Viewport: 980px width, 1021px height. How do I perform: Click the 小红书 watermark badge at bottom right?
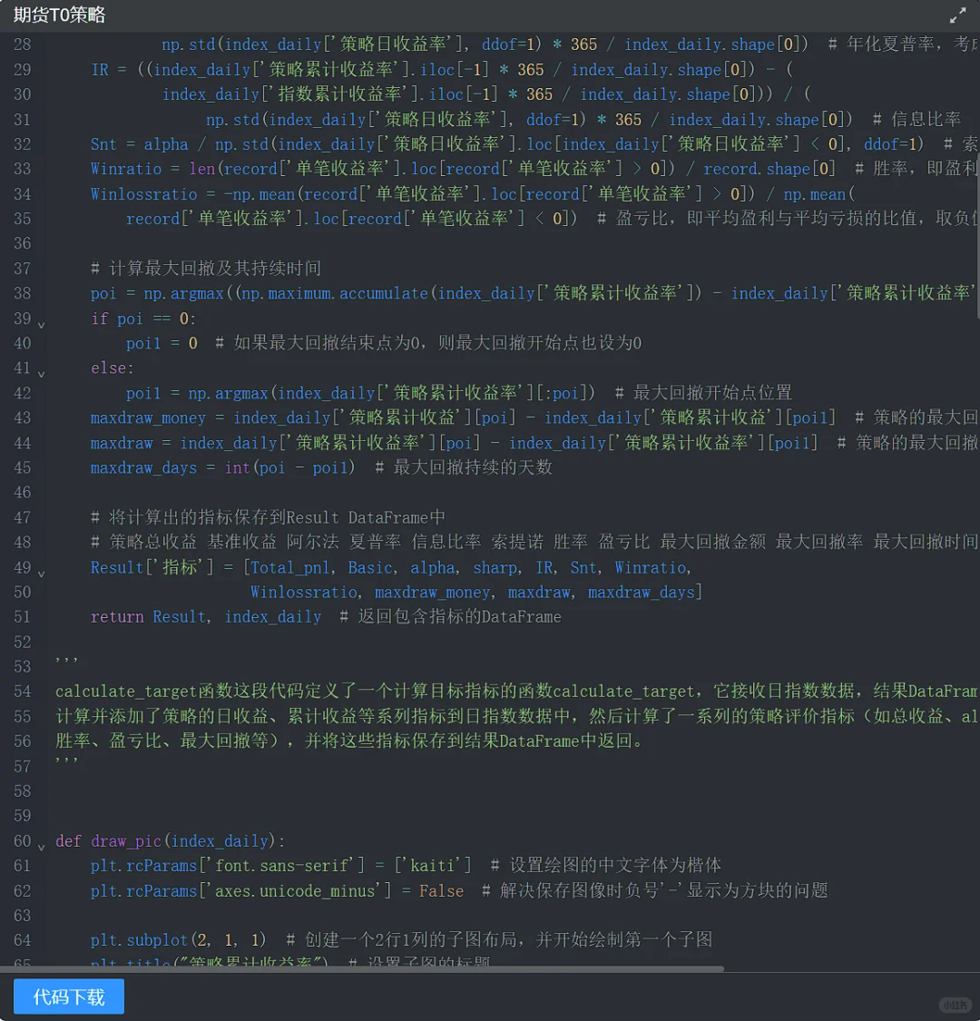(954, 1005)
